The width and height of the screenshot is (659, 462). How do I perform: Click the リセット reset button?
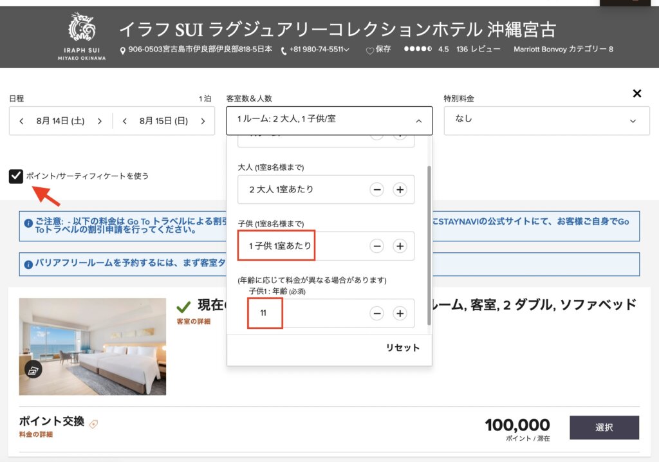[403, 347]
